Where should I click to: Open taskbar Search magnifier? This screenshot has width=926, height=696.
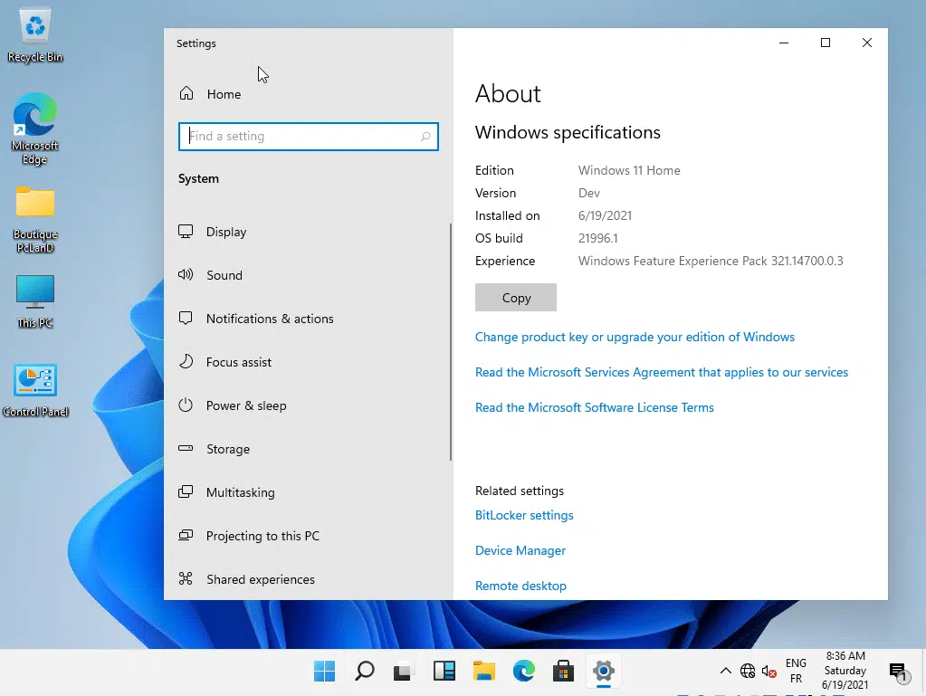[365, 672]
